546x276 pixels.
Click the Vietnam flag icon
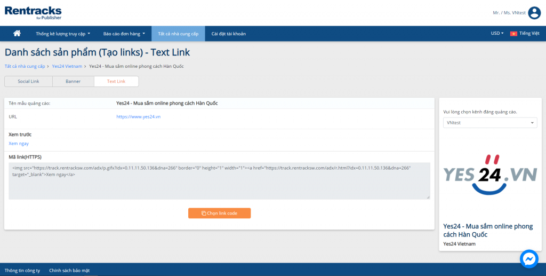pyautogui.click(x=513, y=34)
